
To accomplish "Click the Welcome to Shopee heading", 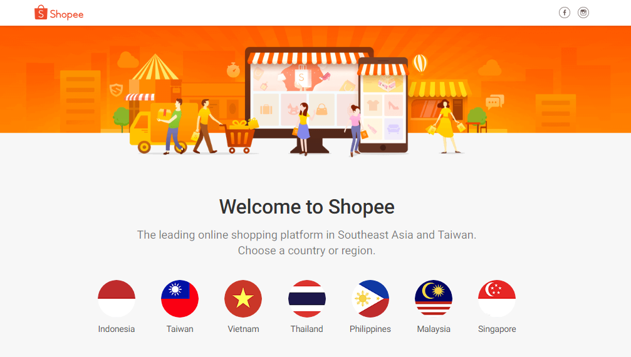I will 306,207.
